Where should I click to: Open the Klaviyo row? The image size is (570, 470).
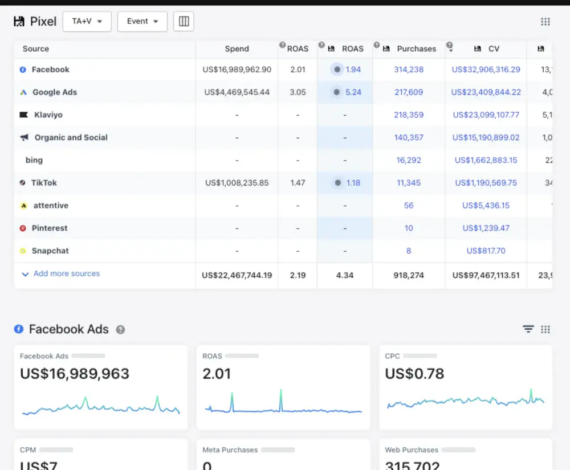(x=283, y=115)
